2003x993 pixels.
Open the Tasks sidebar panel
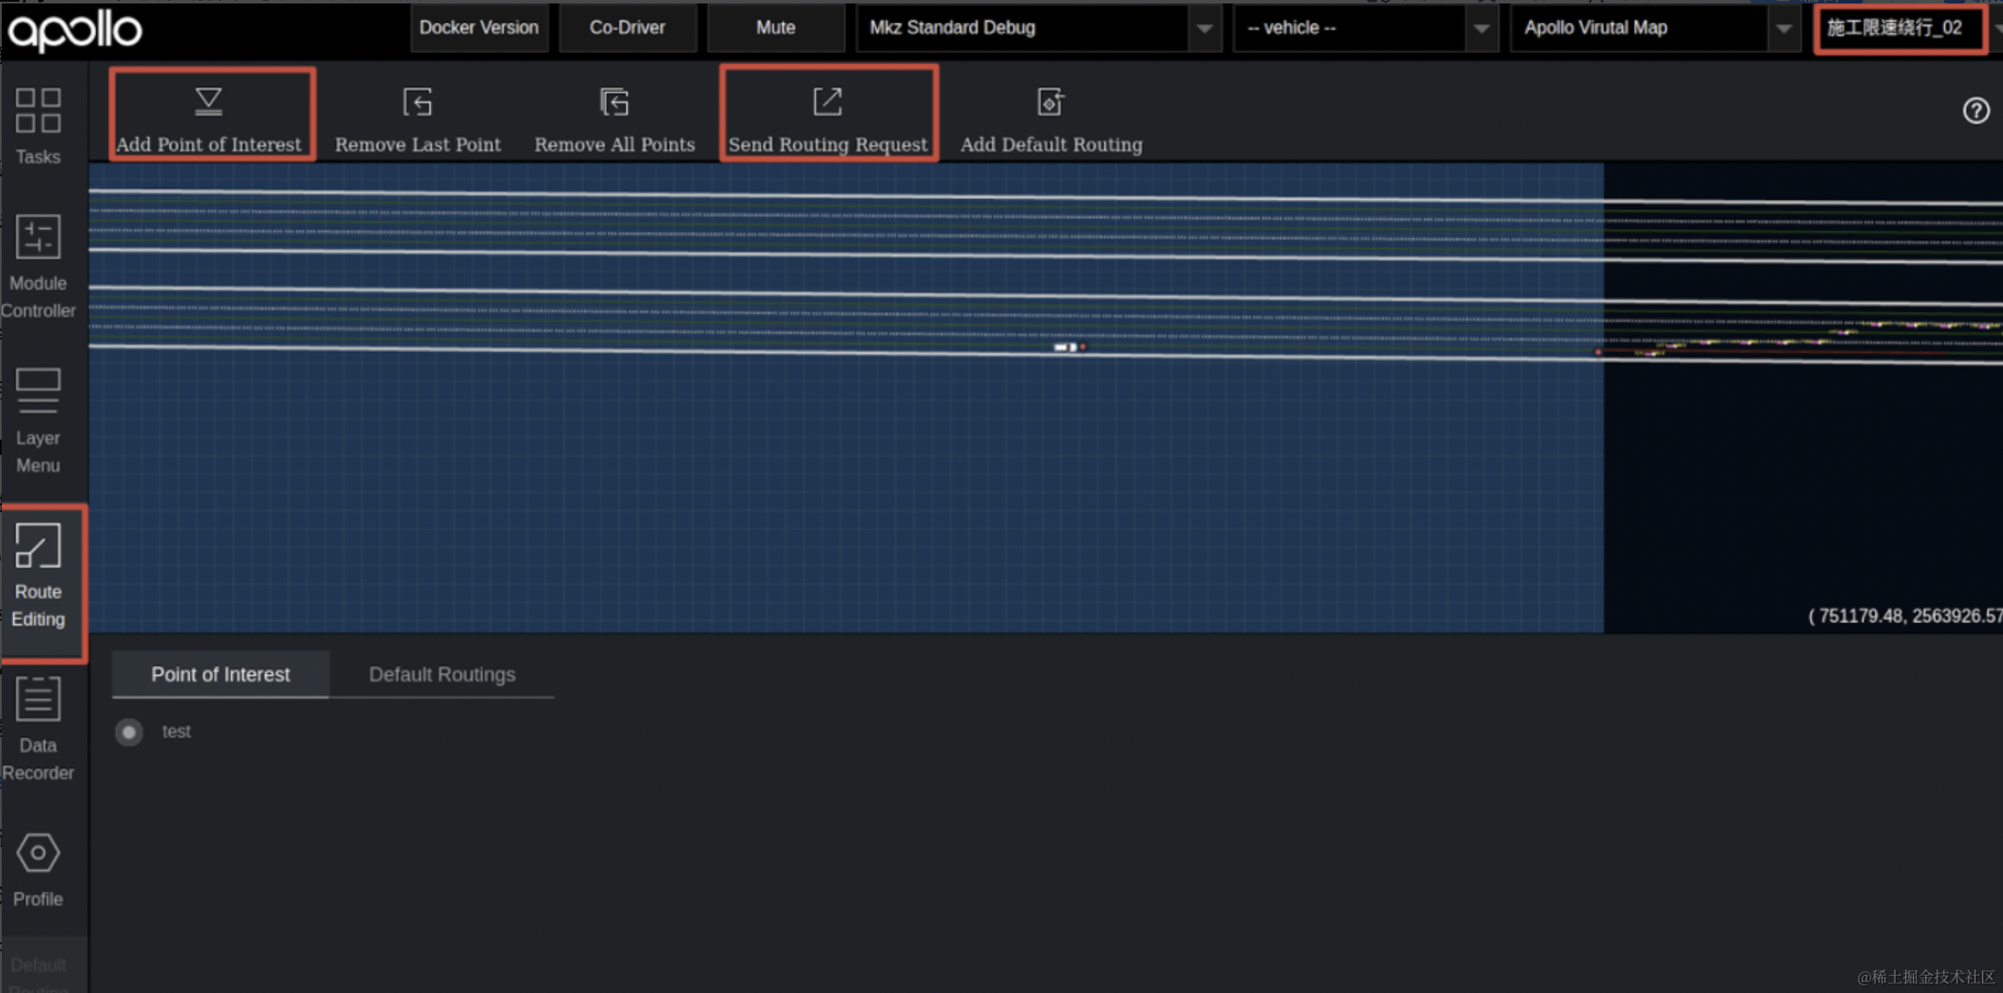click(x=38, y=125)
